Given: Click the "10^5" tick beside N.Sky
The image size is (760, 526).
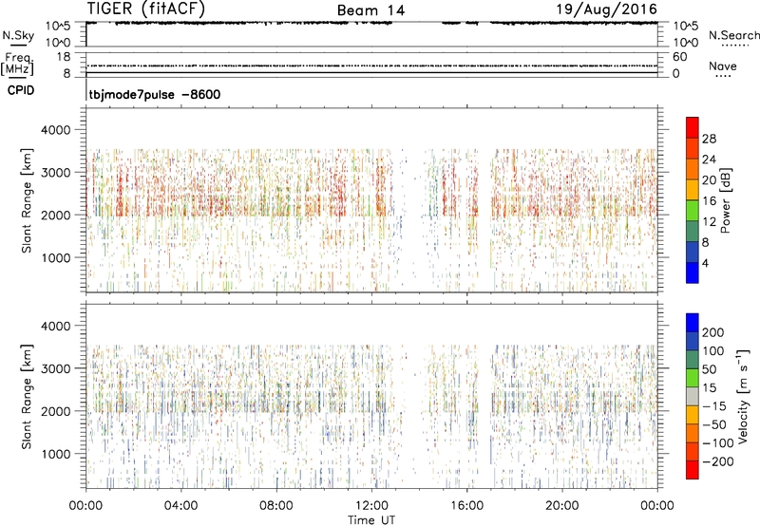Looking at the screenshot, I should click(59, 27).
